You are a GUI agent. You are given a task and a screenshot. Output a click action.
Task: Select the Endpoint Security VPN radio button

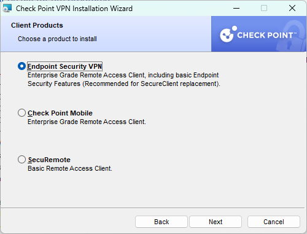click(x=21, y=66)
